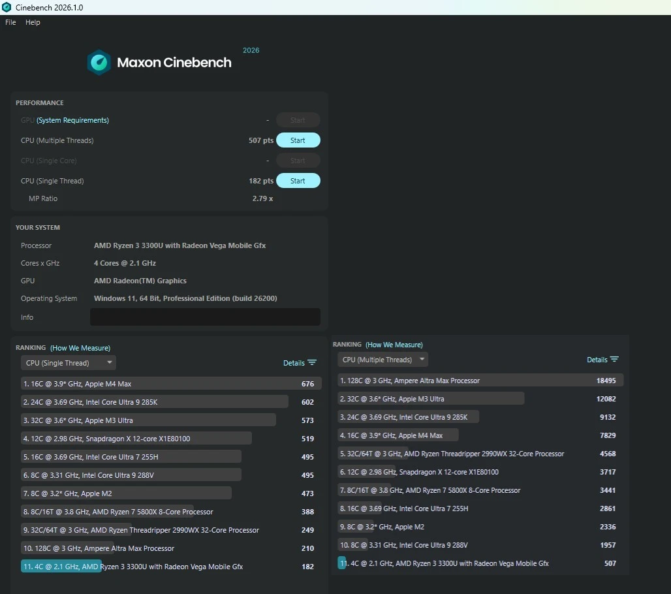This screenshot has height=594, width=671.
Task: Expand the CPU (Single Thread) ranking dropdown
Action: click(x=69, y=363)
